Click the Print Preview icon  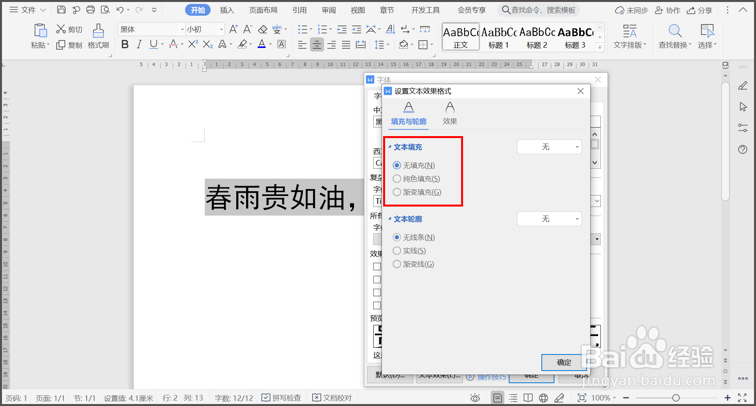click(x=105, y=10)
